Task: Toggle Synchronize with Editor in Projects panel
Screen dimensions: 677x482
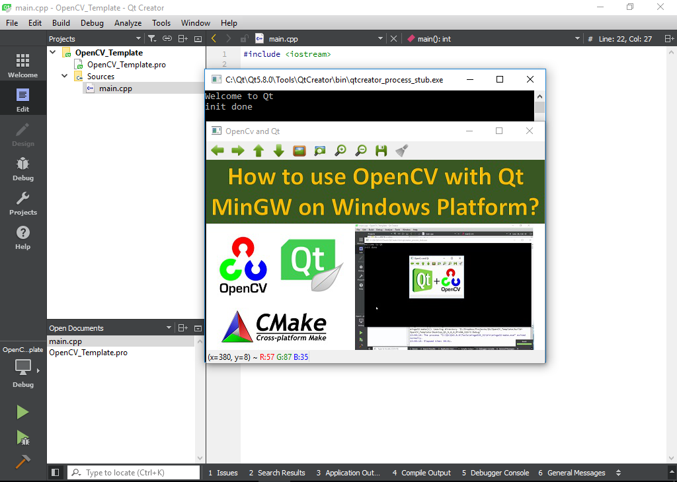Action: 167,38
